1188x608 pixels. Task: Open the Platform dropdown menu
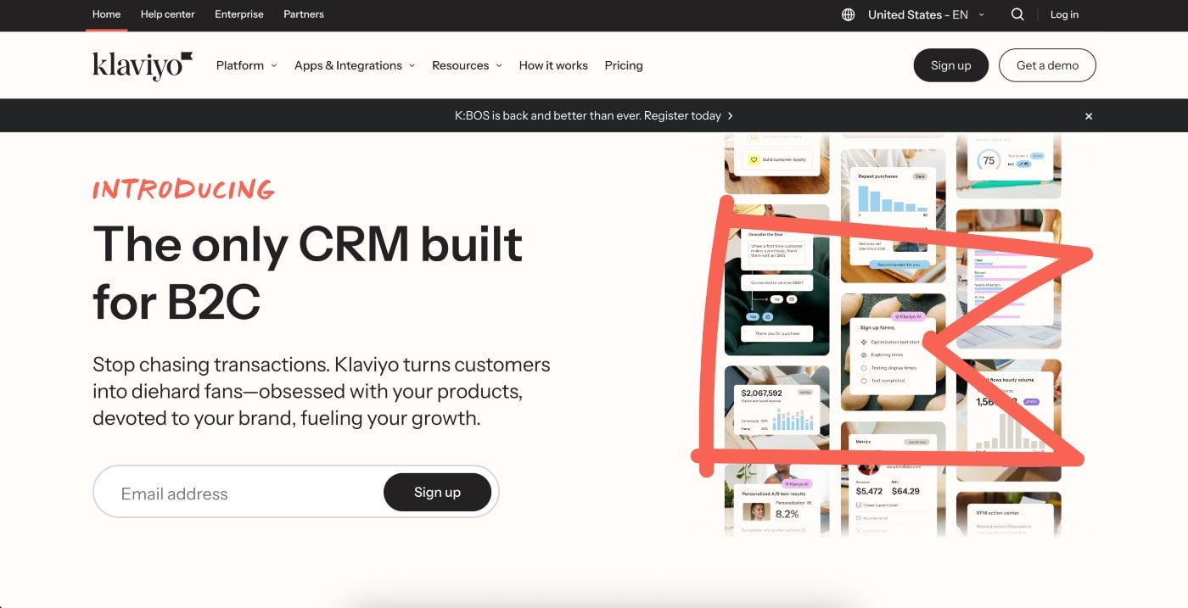point(245,65)
